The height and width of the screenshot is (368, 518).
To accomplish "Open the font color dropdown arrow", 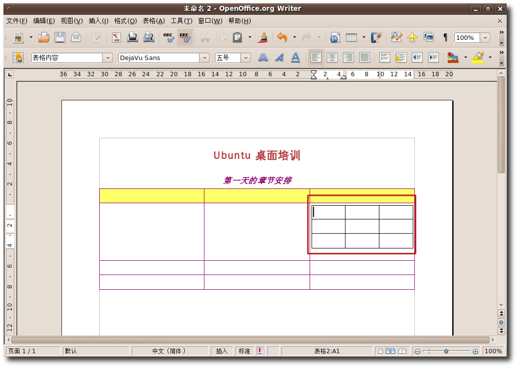I will point(465,58).
